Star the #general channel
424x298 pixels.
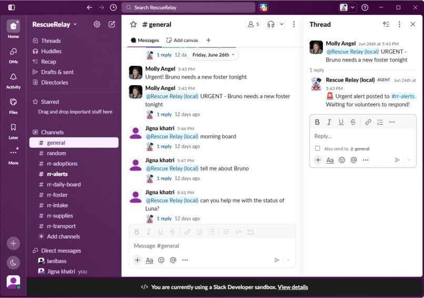point(133,24)
